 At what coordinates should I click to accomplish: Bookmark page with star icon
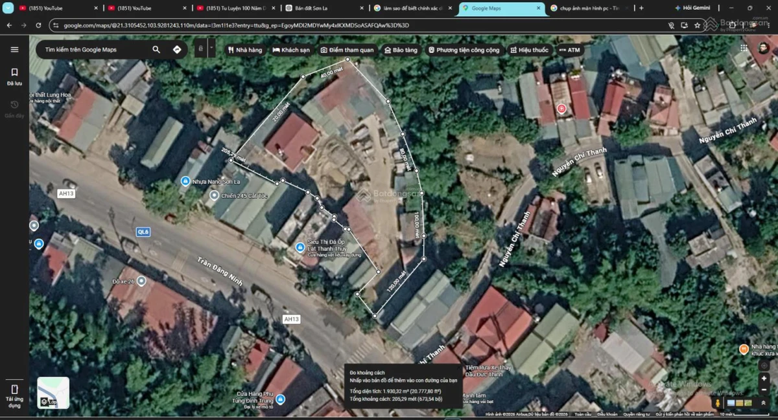pyautogui.click(x=698, y=25)
